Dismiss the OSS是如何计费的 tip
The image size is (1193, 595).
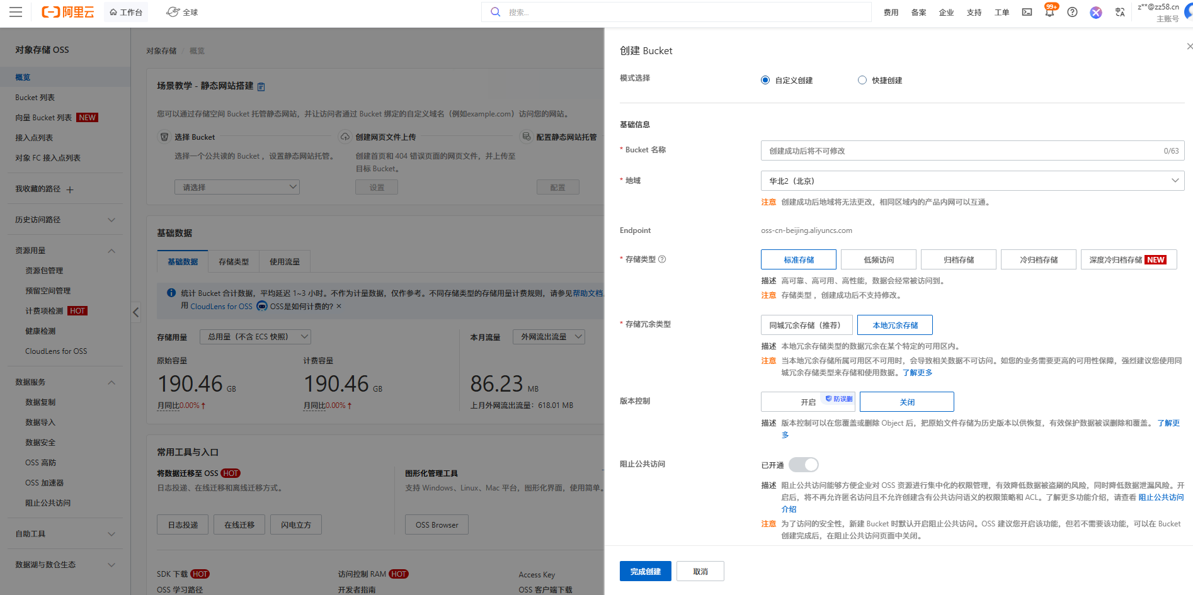(x=339, y=306)
